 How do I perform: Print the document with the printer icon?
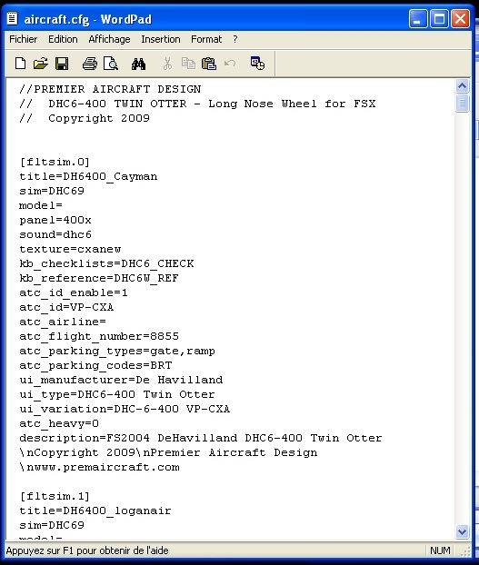[x=89, y=64]
